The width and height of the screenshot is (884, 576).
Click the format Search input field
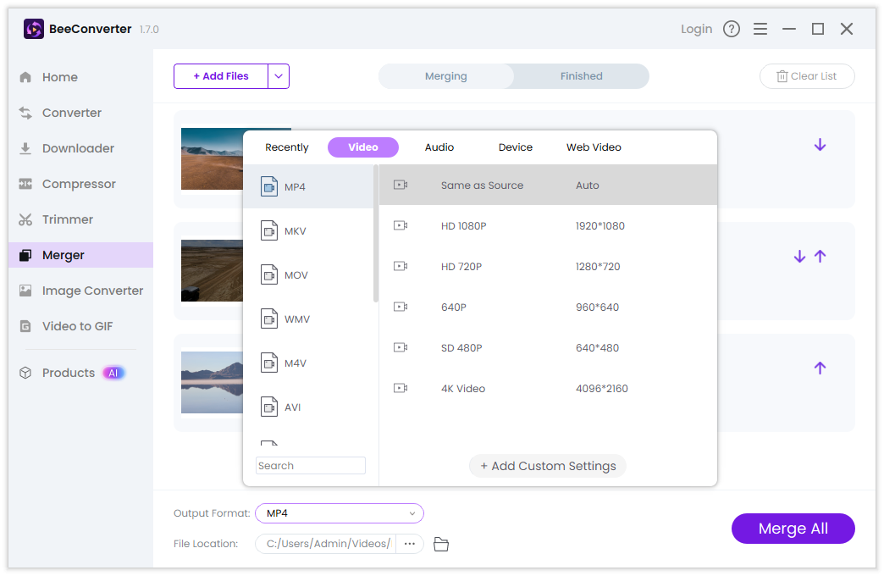pyautogui.click(x=311, y=466)
